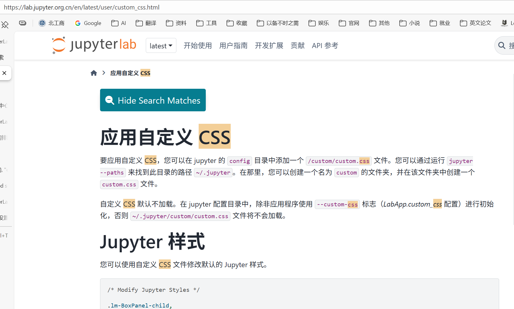Click the inline code 'config'
The width and height of the screenshot is (514, 309).
(240, 161)
